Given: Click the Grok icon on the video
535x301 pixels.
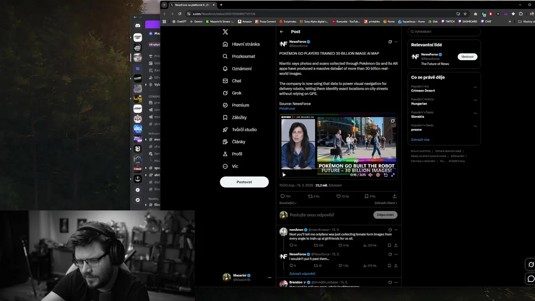Looking at the screenshot, I should click(x=392, y=121).
